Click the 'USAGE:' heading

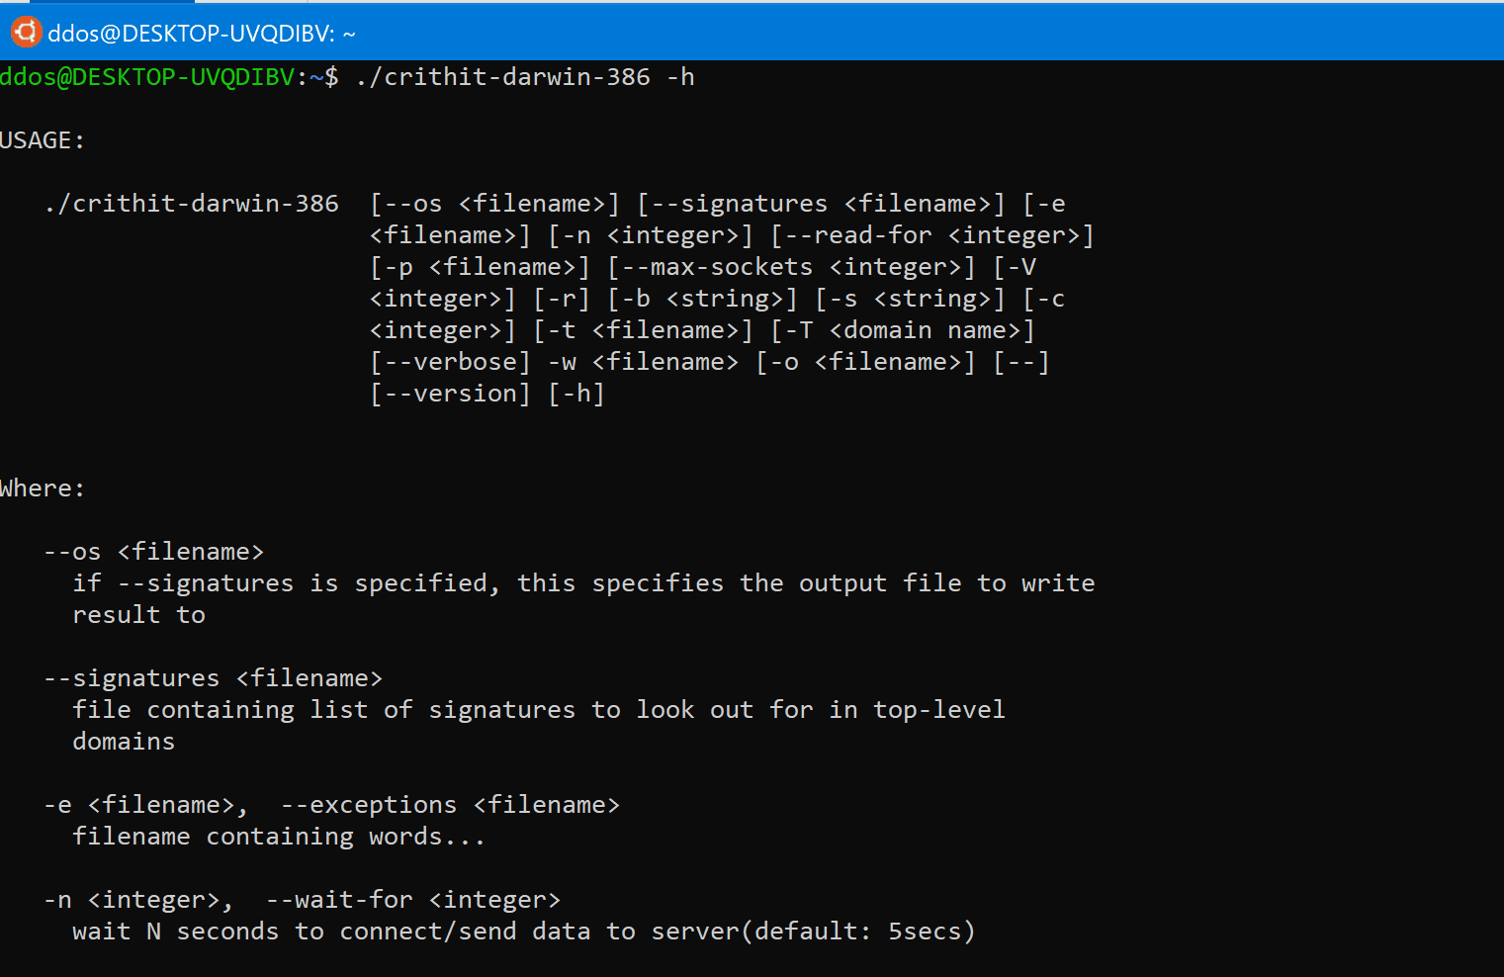43,140
